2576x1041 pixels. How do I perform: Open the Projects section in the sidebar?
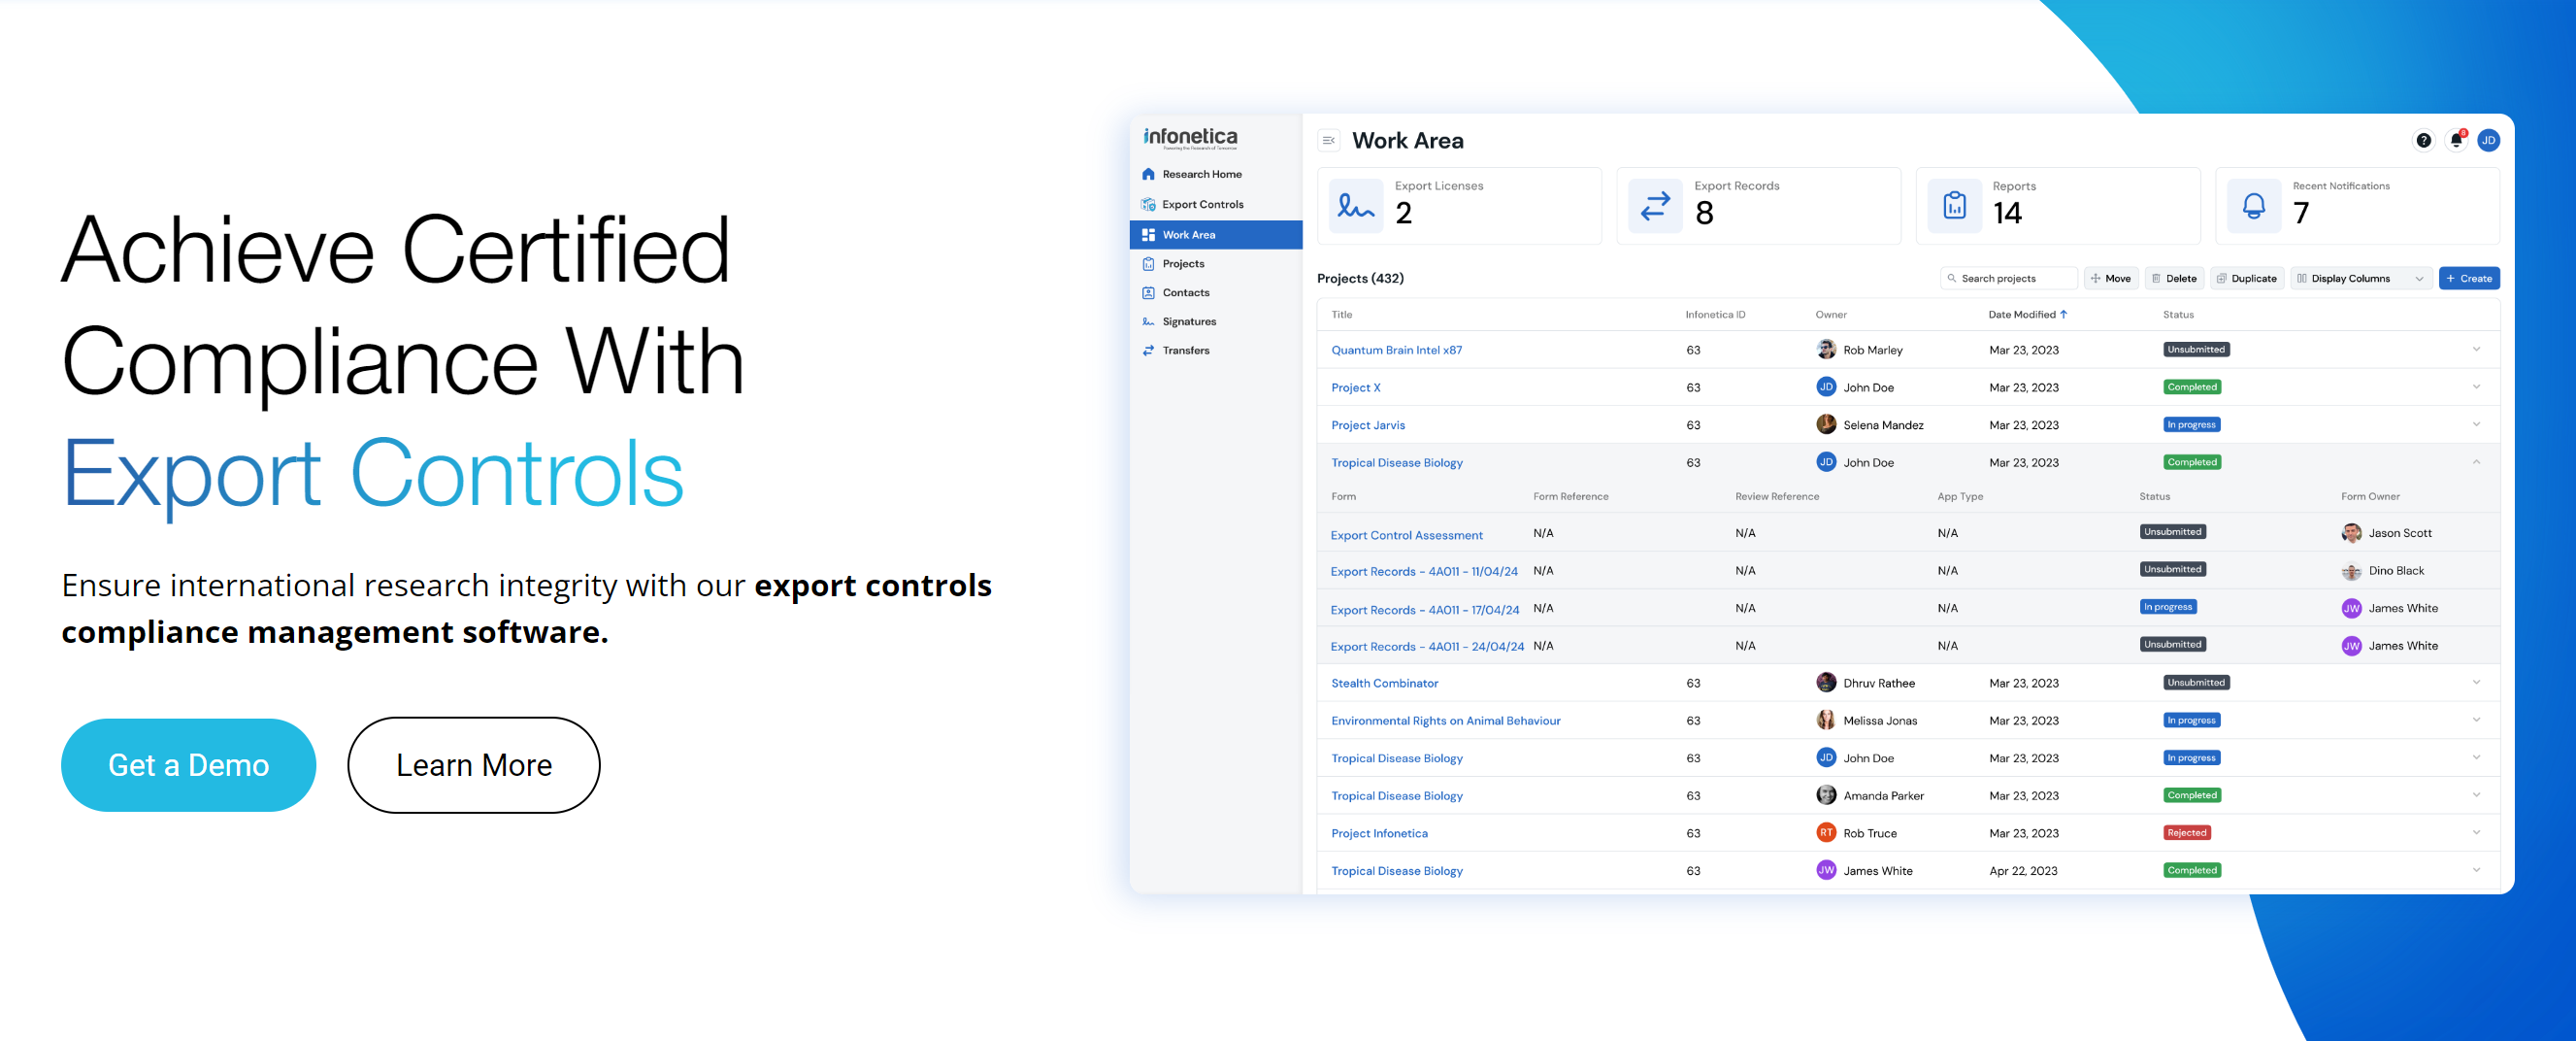(x=1183, y=263)
